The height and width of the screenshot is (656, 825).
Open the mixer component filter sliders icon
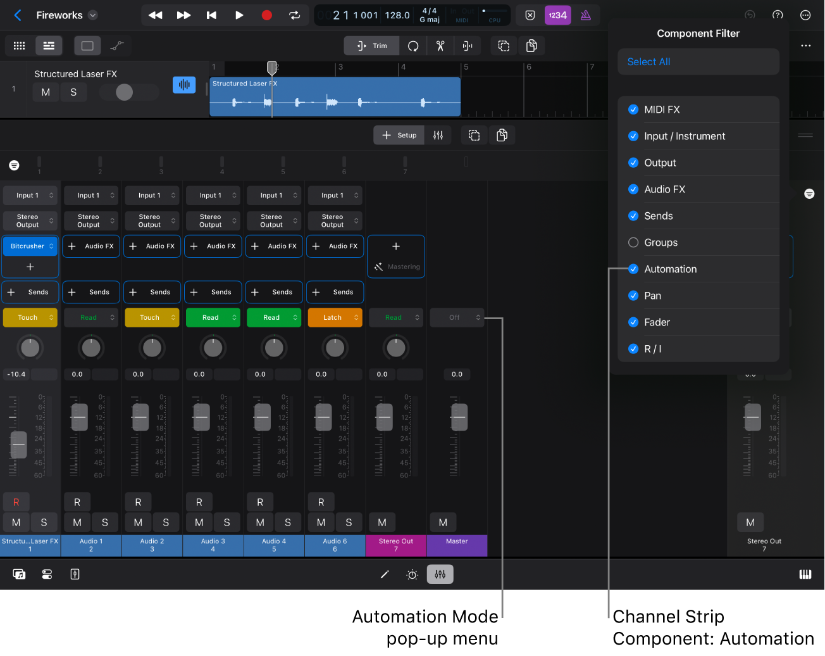click(x=438, y=135)
